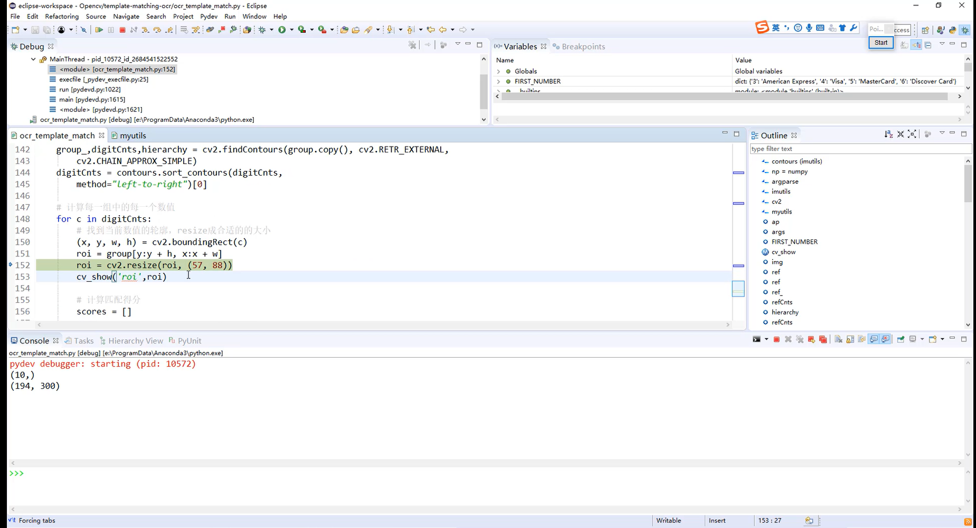
Task: Open the Debug view menu triangle
Action: pyautogui.click(x=458, y=44)
